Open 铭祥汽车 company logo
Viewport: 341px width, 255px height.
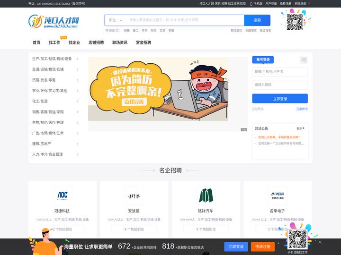click(206, 195)
